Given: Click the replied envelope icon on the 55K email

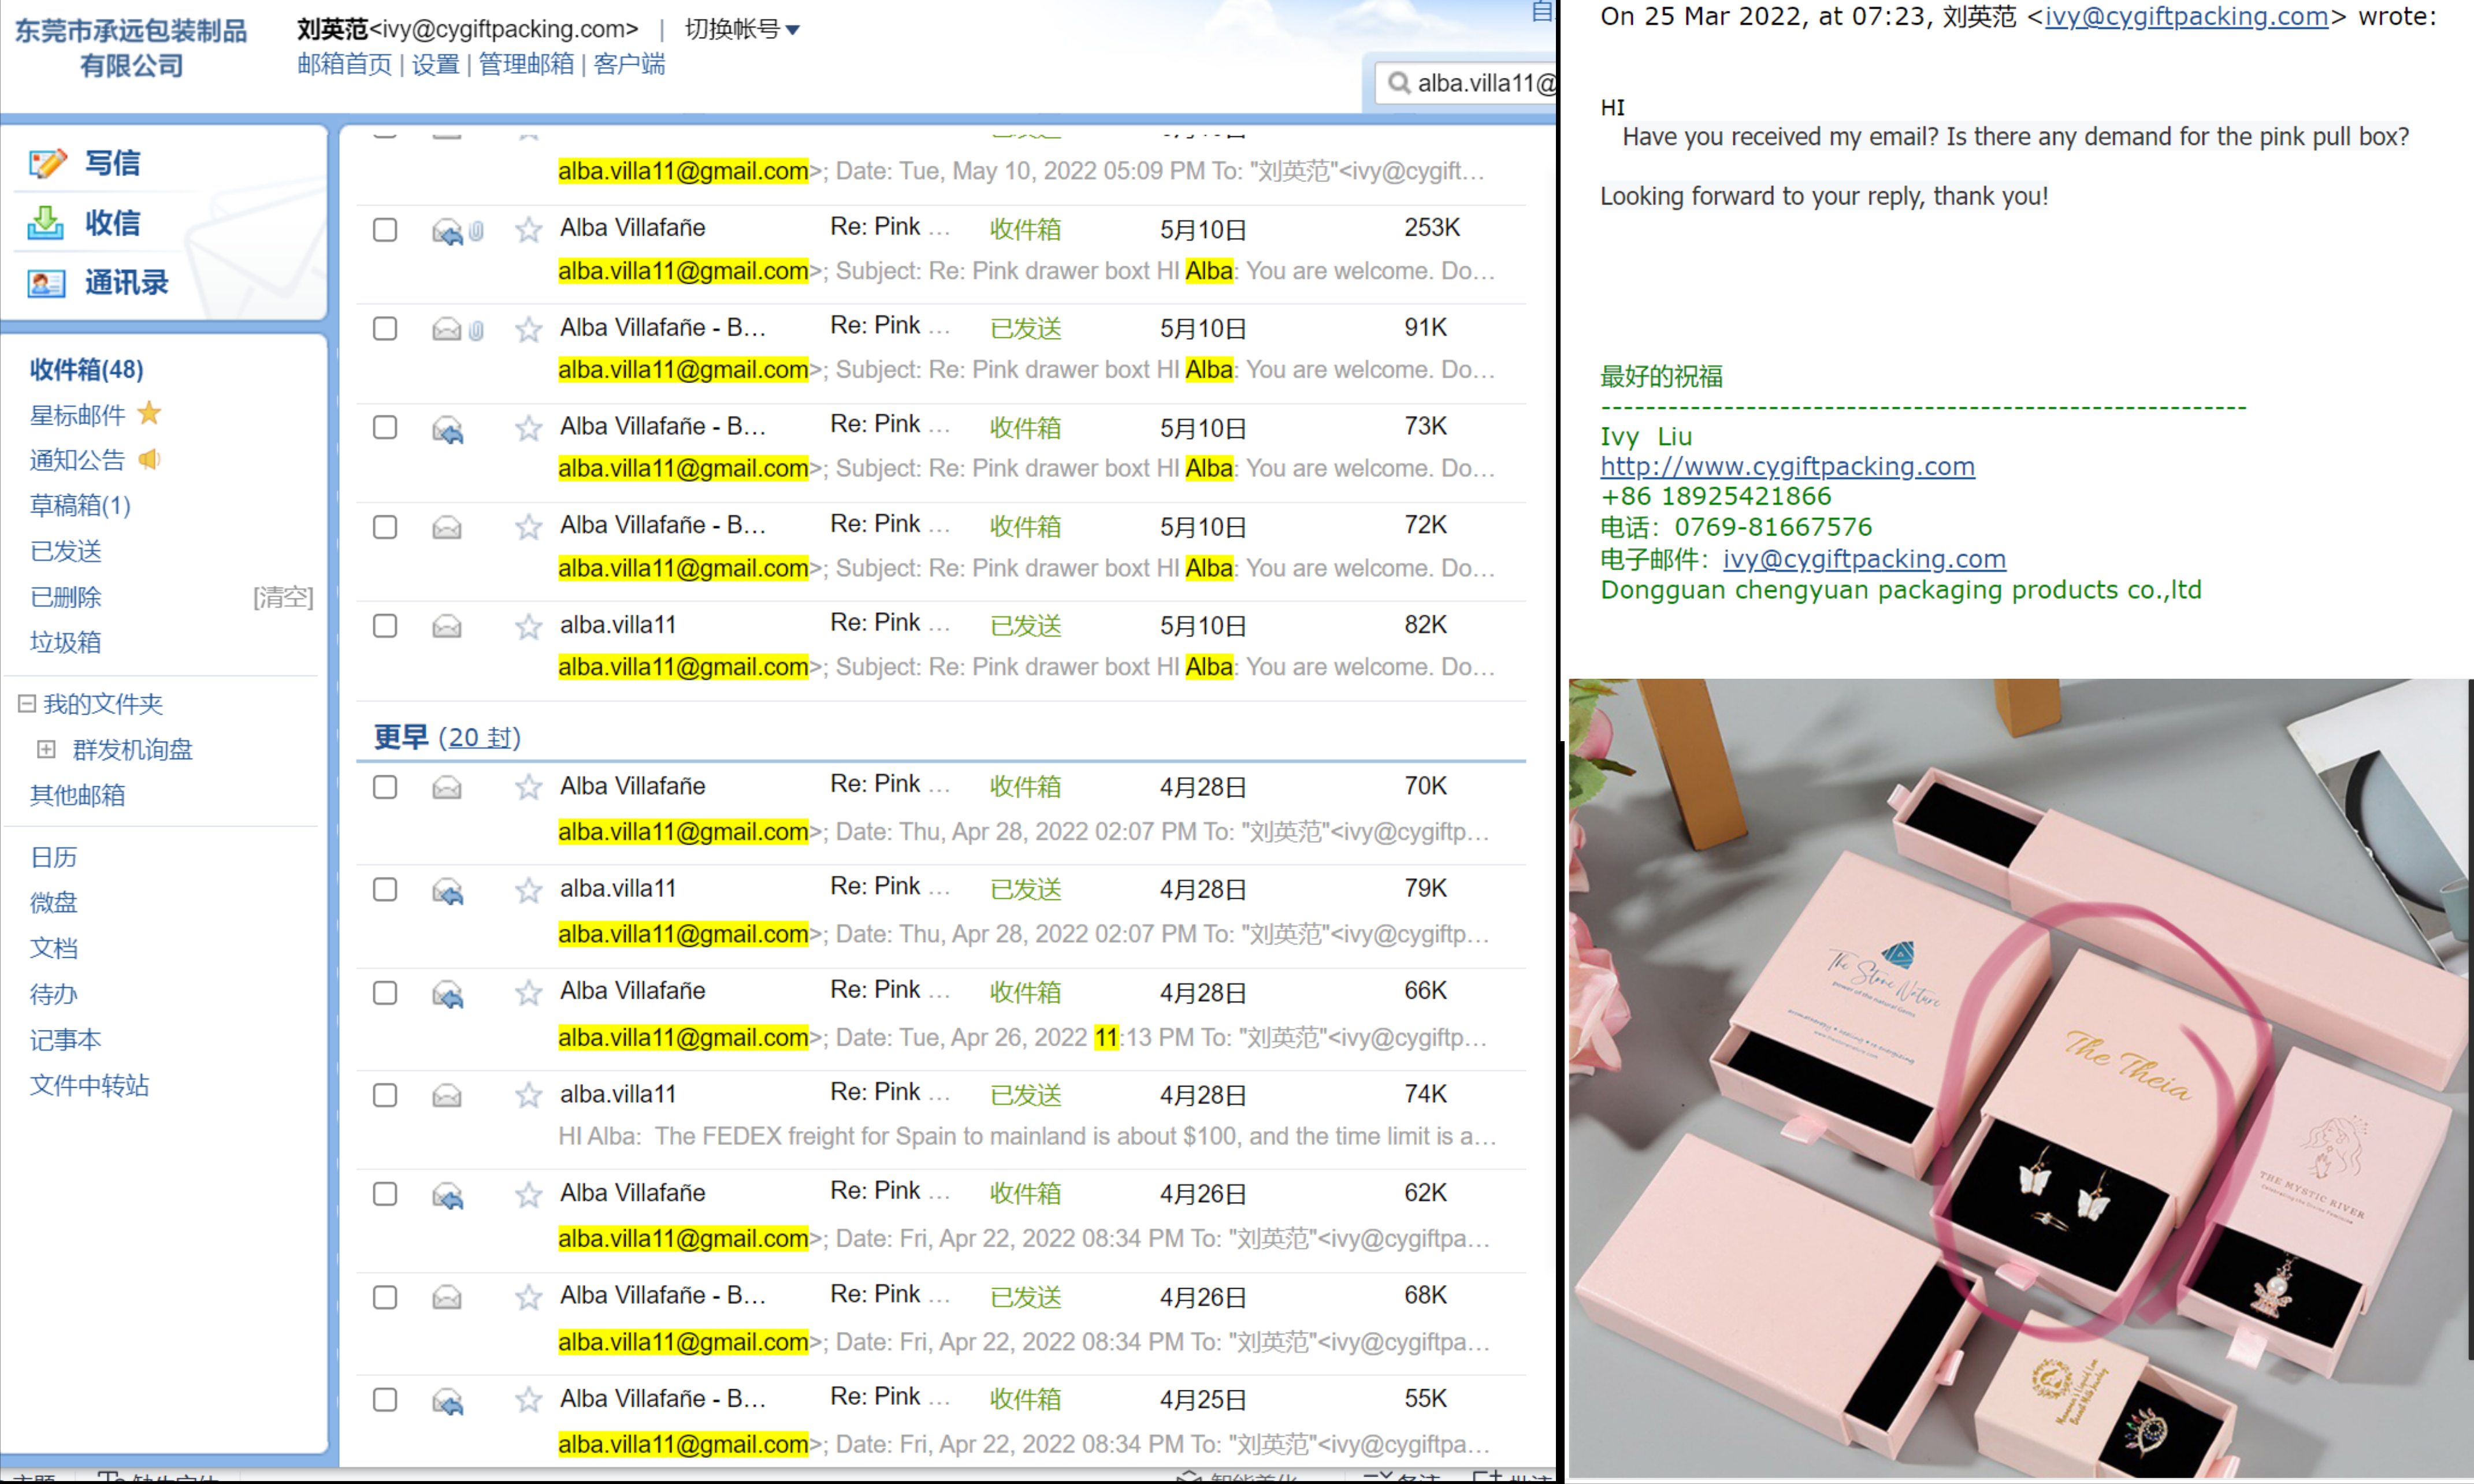Looking at the screenshot, I should click(447, 1401).
